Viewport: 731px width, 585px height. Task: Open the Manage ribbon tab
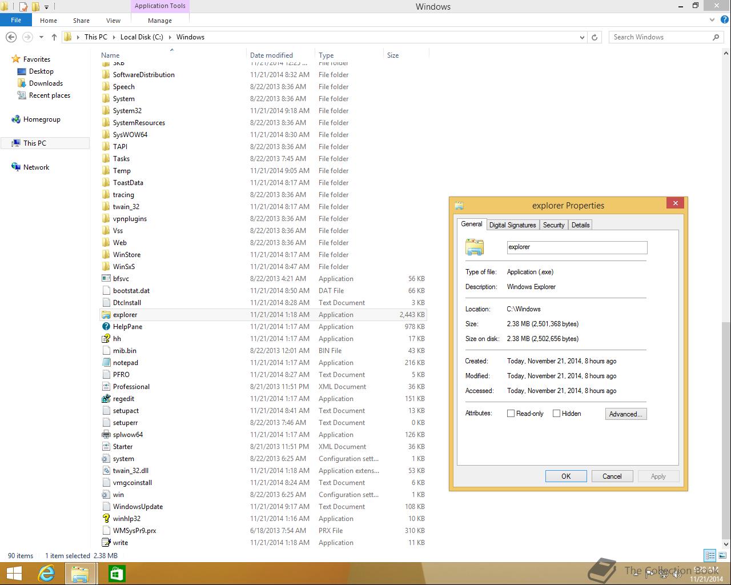pos(160,21)
